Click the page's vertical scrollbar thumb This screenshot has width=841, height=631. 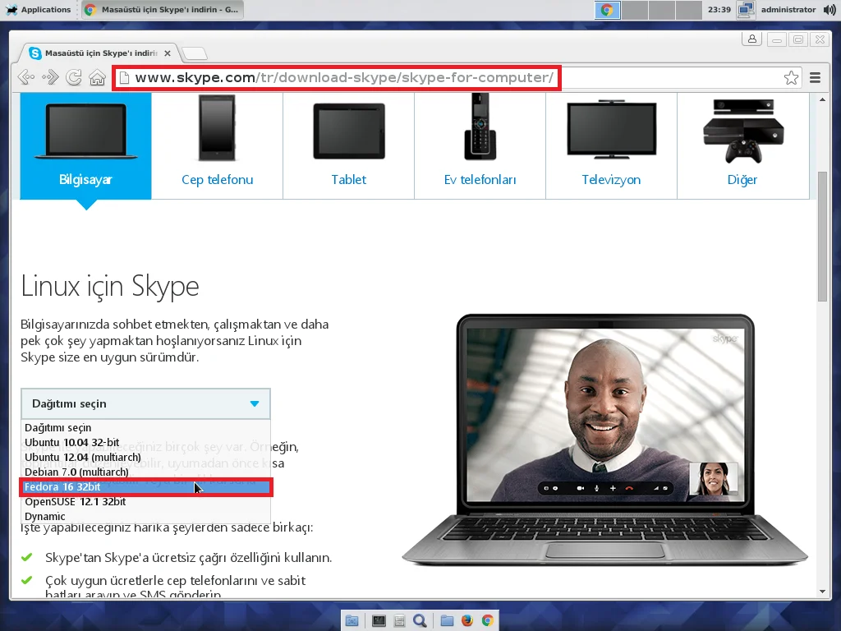click(x=822, y=236)
